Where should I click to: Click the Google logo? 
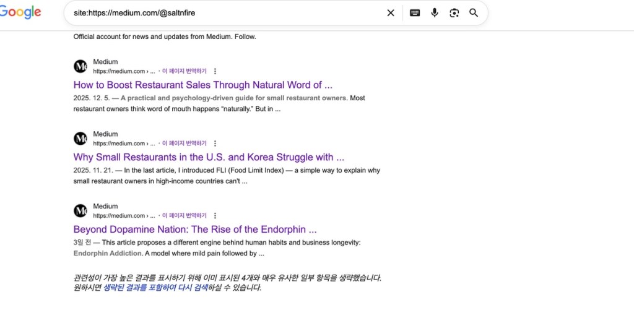click(x=20, y=12)
